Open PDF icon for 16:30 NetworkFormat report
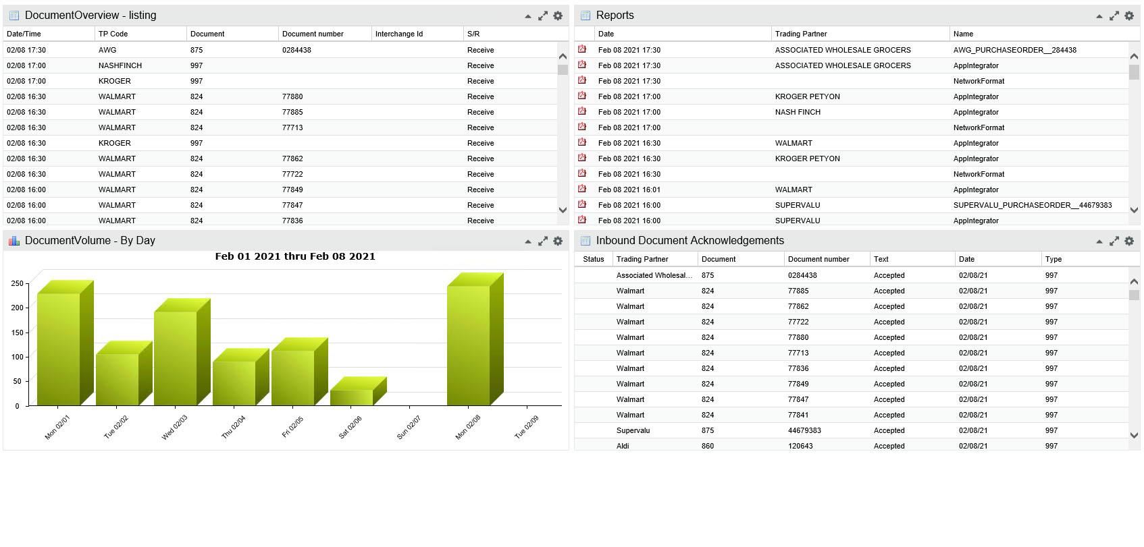The image size is (1144, 547). pyautogui.click(x=582, y=173)
